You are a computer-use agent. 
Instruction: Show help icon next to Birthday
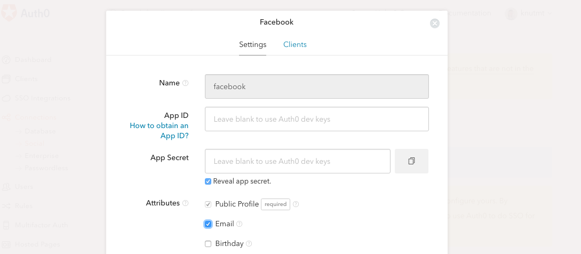[249, 244]
